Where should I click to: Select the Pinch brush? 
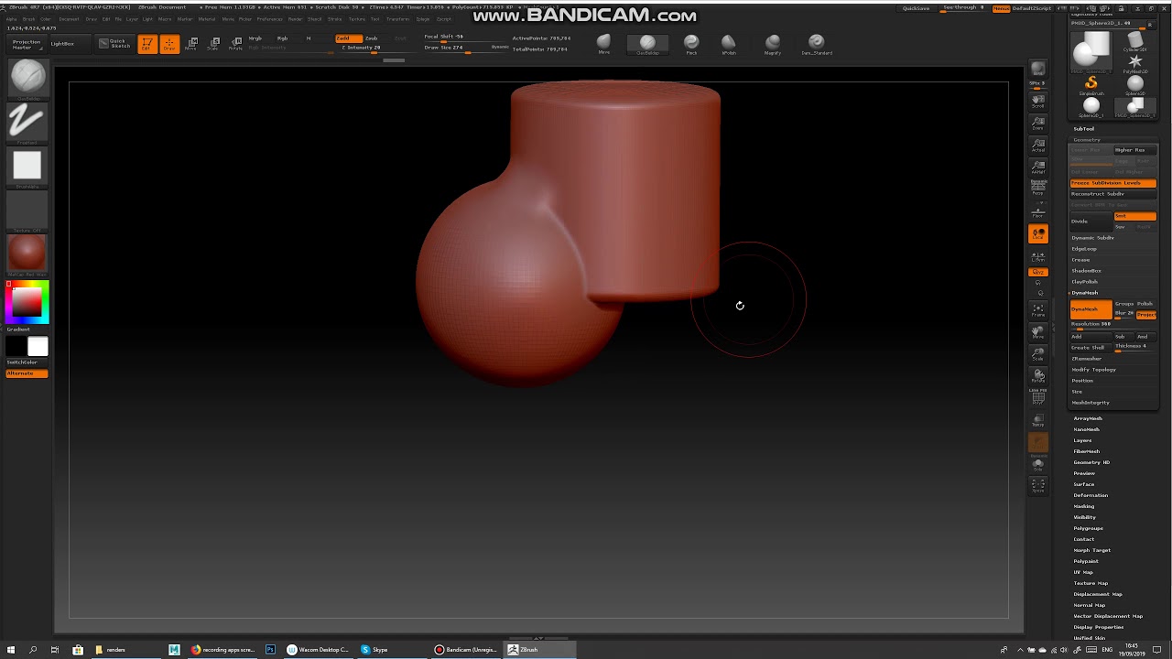pyautogui.click(x=691, y=44)
